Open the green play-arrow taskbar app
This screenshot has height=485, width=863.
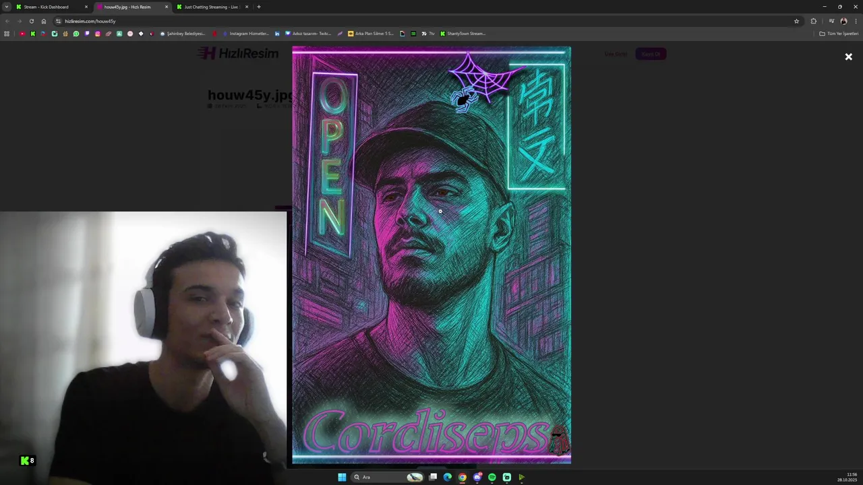point(521,477)
